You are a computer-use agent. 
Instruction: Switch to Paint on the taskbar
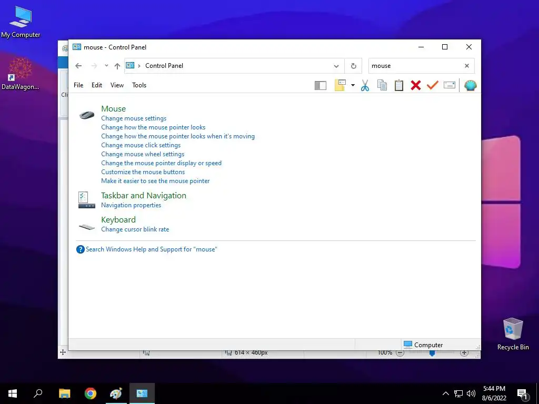point(116,393)
